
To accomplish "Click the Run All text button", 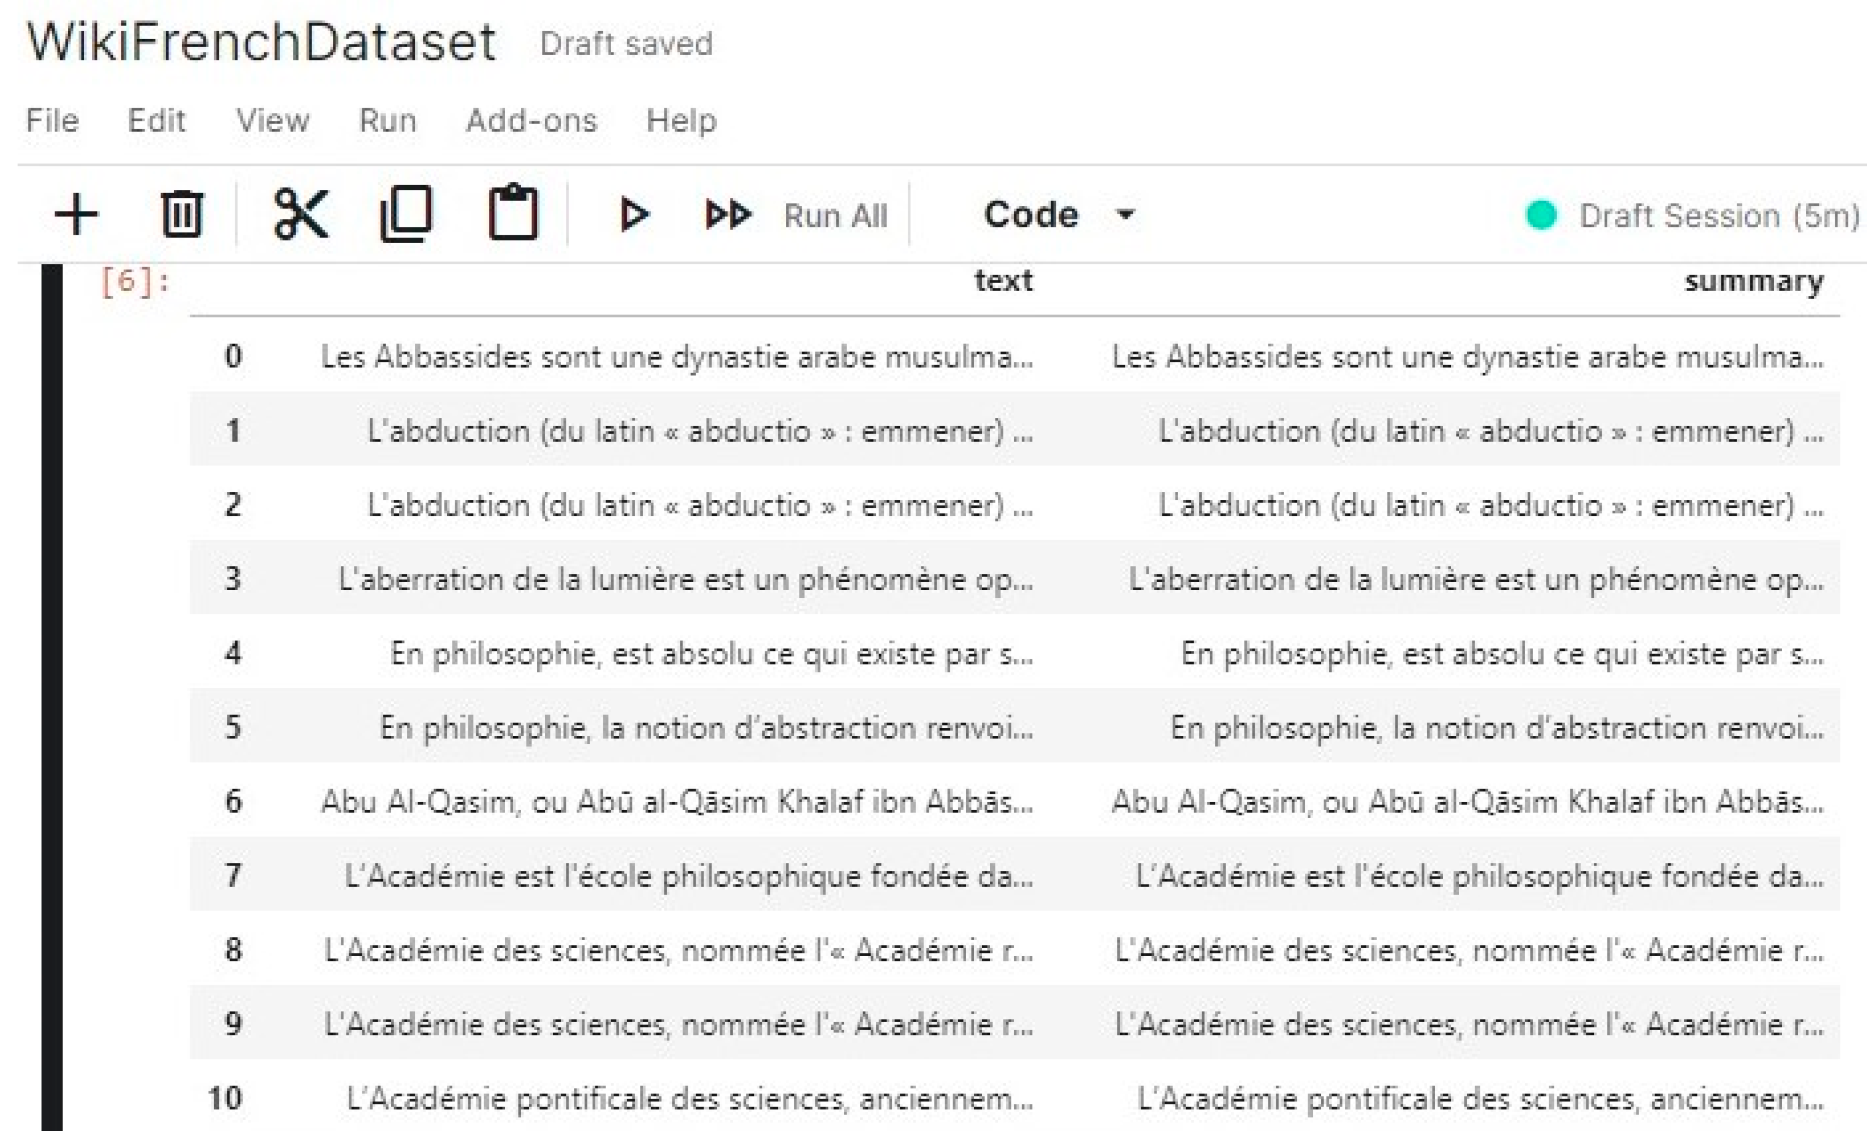I will tap(835, 216).
